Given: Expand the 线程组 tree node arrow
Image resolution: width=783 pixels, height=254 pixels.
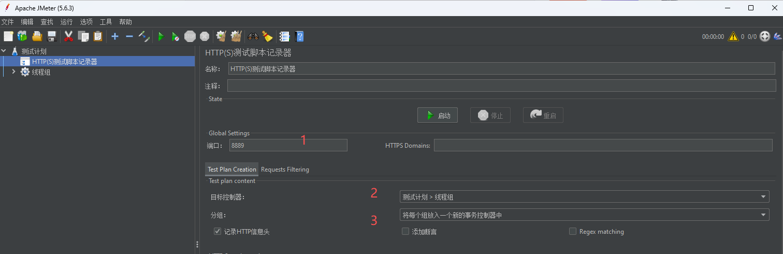Looking at the screenshot, I should tap(14, 72).
